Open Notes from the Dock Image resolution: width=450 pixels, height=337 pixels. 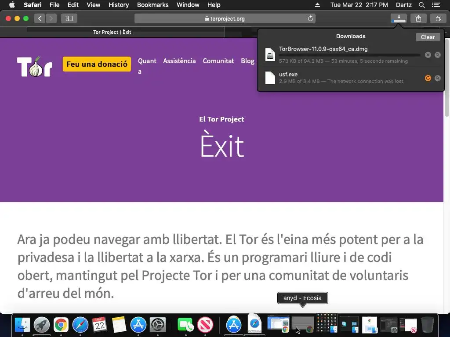(119, 325)
